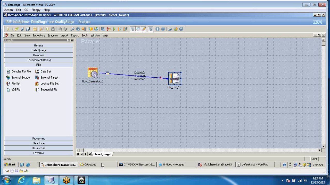Select the Row_Generator_0 stage on canvas

(x=93, y=73)
